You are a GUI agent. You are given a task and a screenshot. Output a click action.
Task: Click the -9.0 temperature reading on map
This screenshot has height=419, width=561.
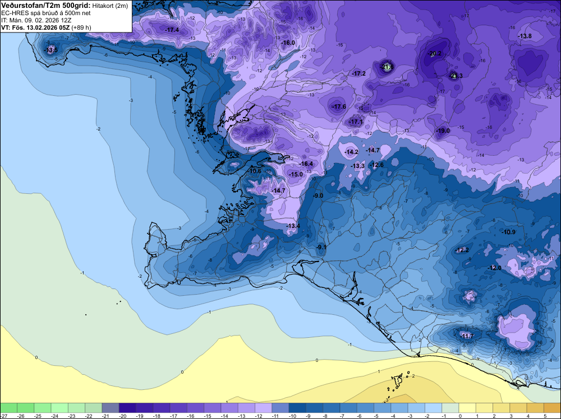[x=318, y=195]
